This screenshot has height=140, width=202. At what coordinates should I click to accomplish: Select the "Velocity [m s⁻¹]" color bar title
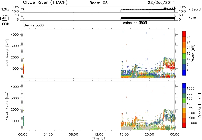199,105
